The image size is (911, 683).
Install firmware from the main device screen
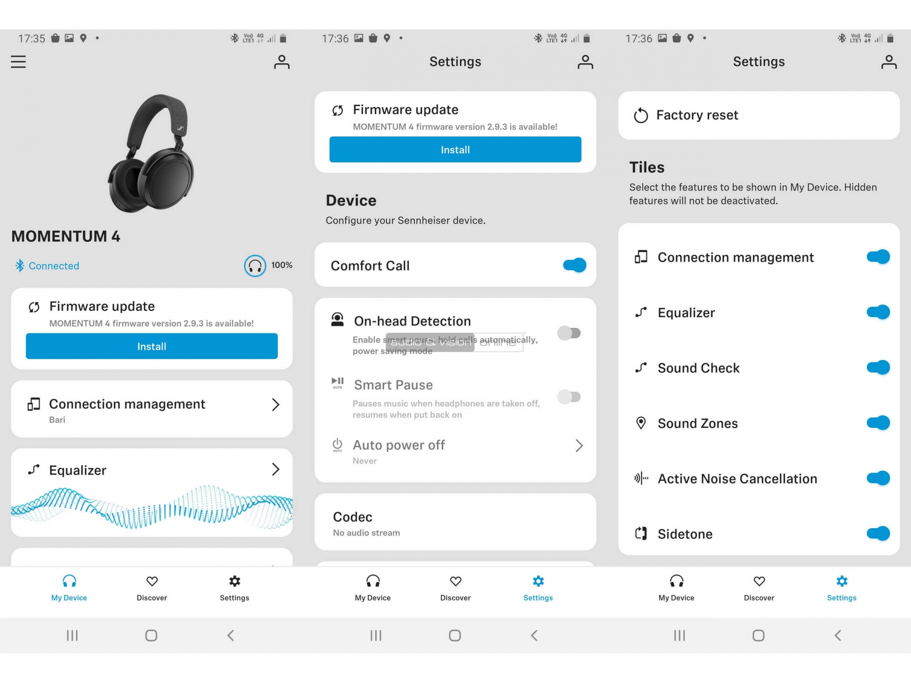tap(151, 347)
